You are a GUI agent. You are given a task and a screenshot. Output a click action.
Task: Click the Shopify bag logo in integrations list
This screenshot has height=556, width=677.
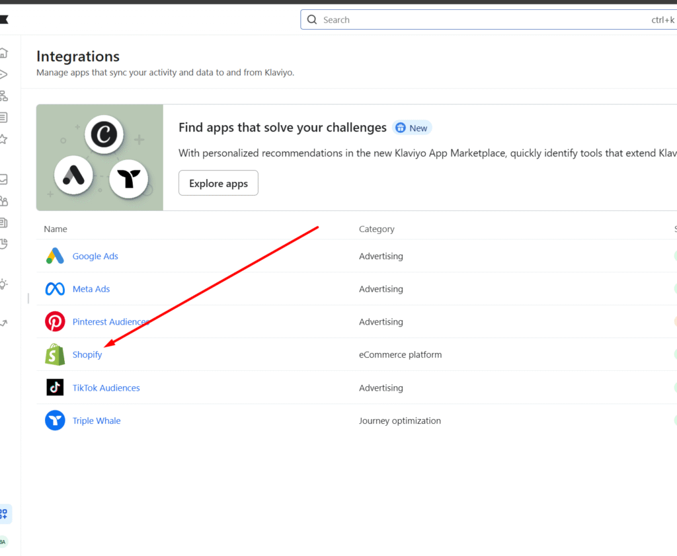coord(55,354)
